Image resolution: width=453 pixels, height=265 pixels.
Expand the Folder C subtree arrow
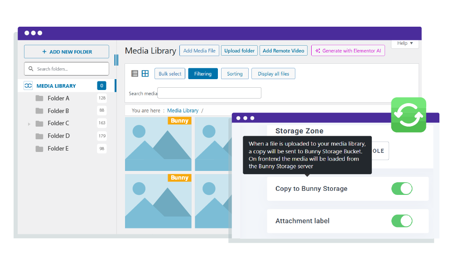[29, 123]
